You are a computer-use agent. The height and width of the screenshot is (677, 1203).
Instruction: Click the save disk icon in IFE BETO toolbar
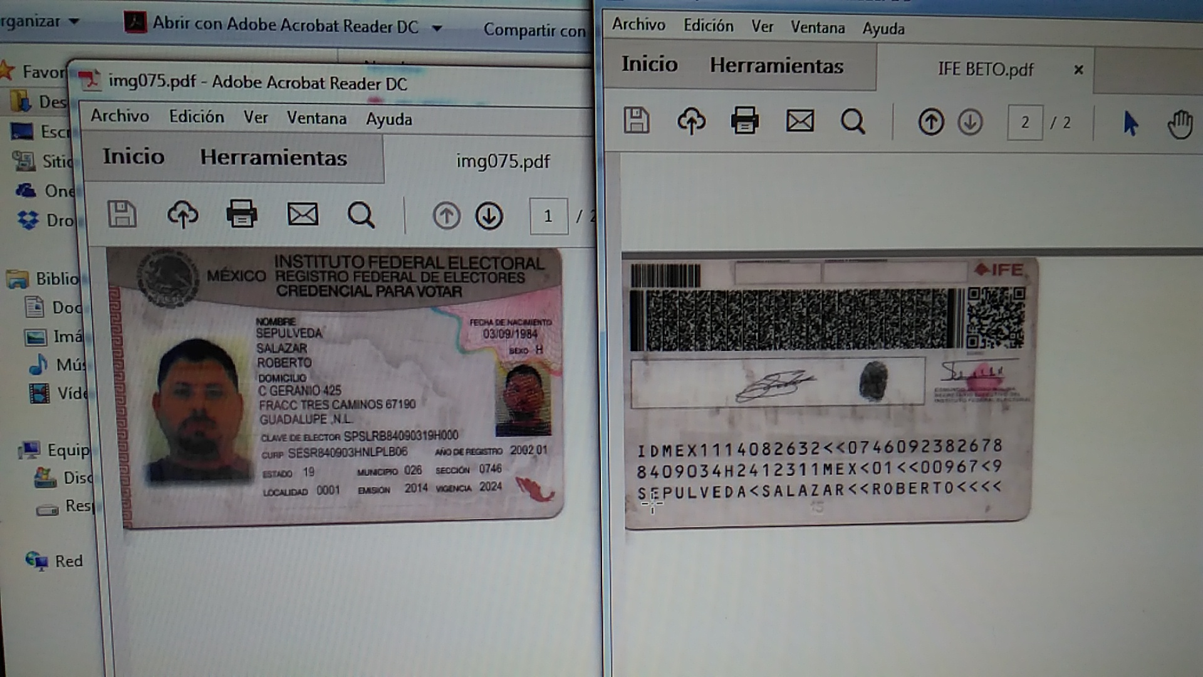click(637, 120)
